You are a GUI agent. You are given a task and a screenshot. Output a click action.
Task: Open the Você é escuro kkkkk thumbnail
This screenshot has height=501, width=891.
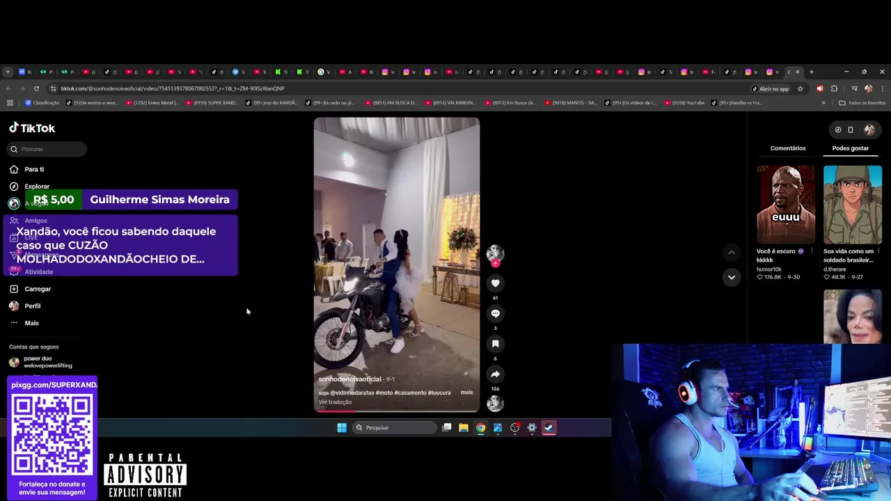tap(785, 205)
